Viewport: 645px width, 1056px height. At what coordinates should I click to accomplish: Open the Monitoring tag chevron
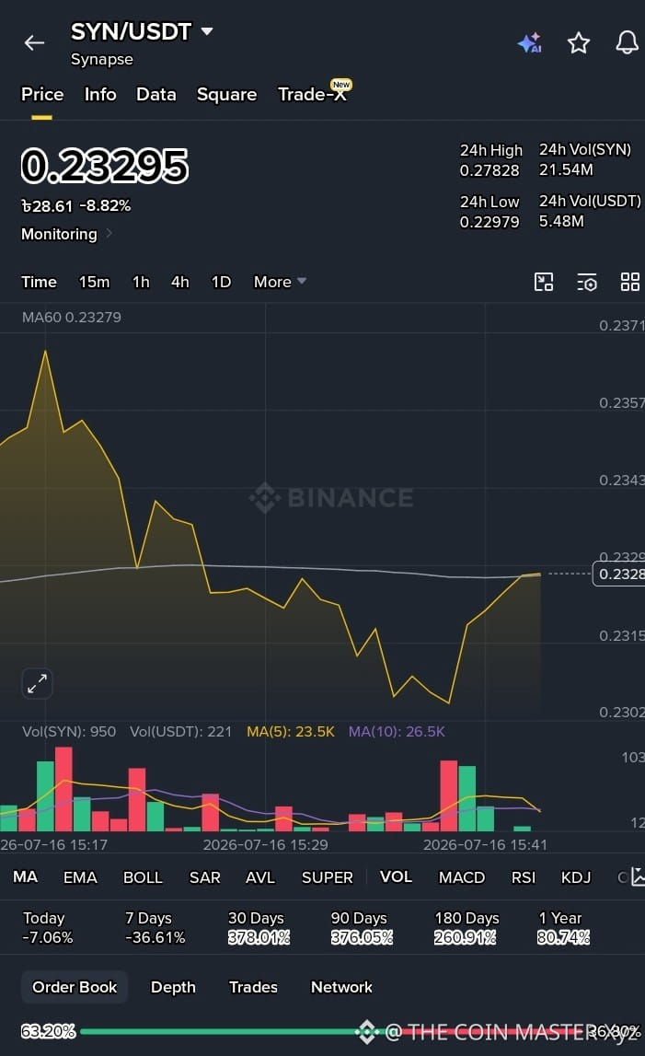(x=109, y=234)
